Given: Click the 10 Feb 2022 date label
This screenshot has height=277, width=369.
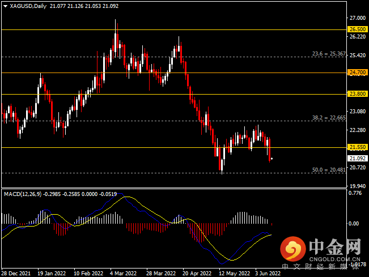Looking at the screenshot, I should click(x=88, y=273).
